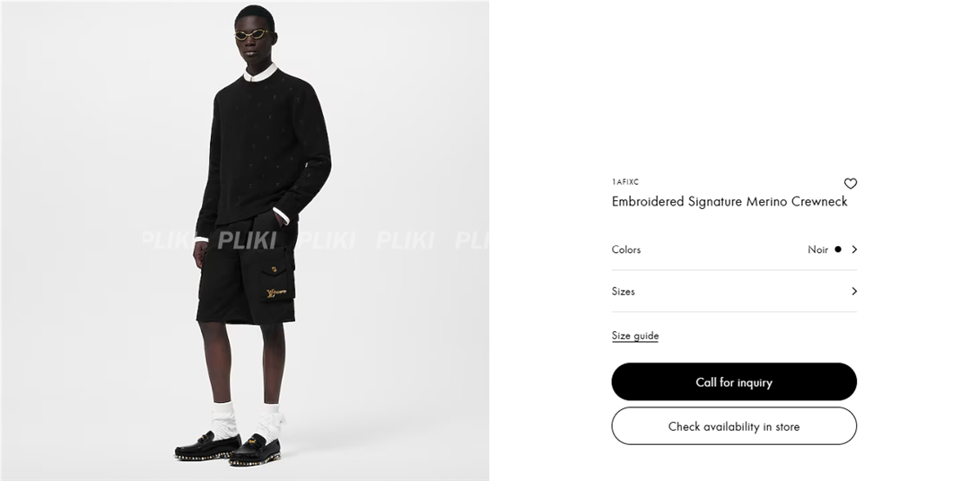Click the gold LV logo on shorts pocket
This screenshot has height=481, width=969.
tap(275, 293)
